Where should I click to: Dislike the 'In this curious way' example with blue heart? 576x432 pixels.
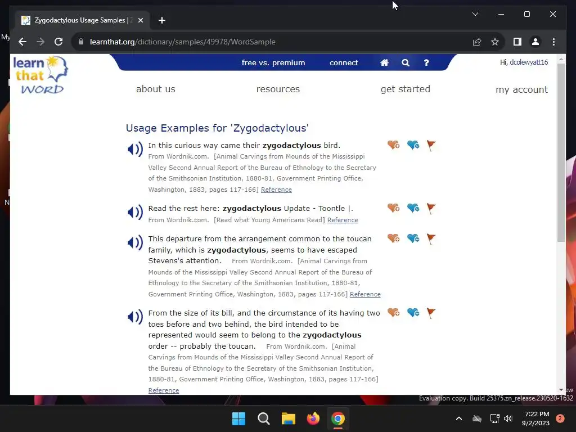[413, 145]
